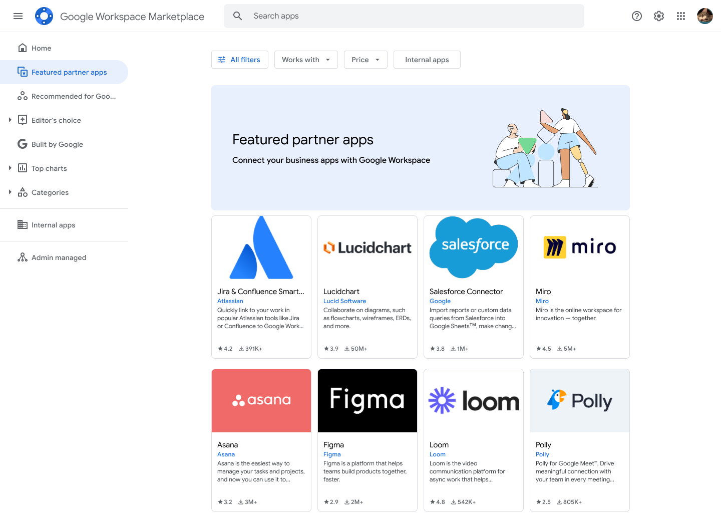Viewport: 721px width, 513px height.
Task: Click the Figma 2M+ downloads count
Action: click(353, 502)
